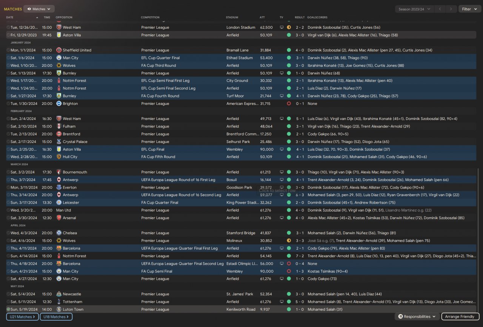The height and width of the screenshot is (327, 483).
Task: Click the draw indicator on Wolves 4/6/2024 row
Action: pyautogui.click(x=289, y=241)
